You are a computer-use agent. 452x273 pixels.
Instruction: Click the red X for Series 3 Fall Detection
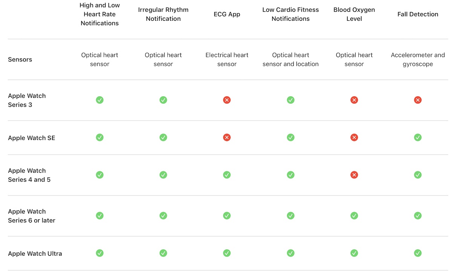pos(418,100)
